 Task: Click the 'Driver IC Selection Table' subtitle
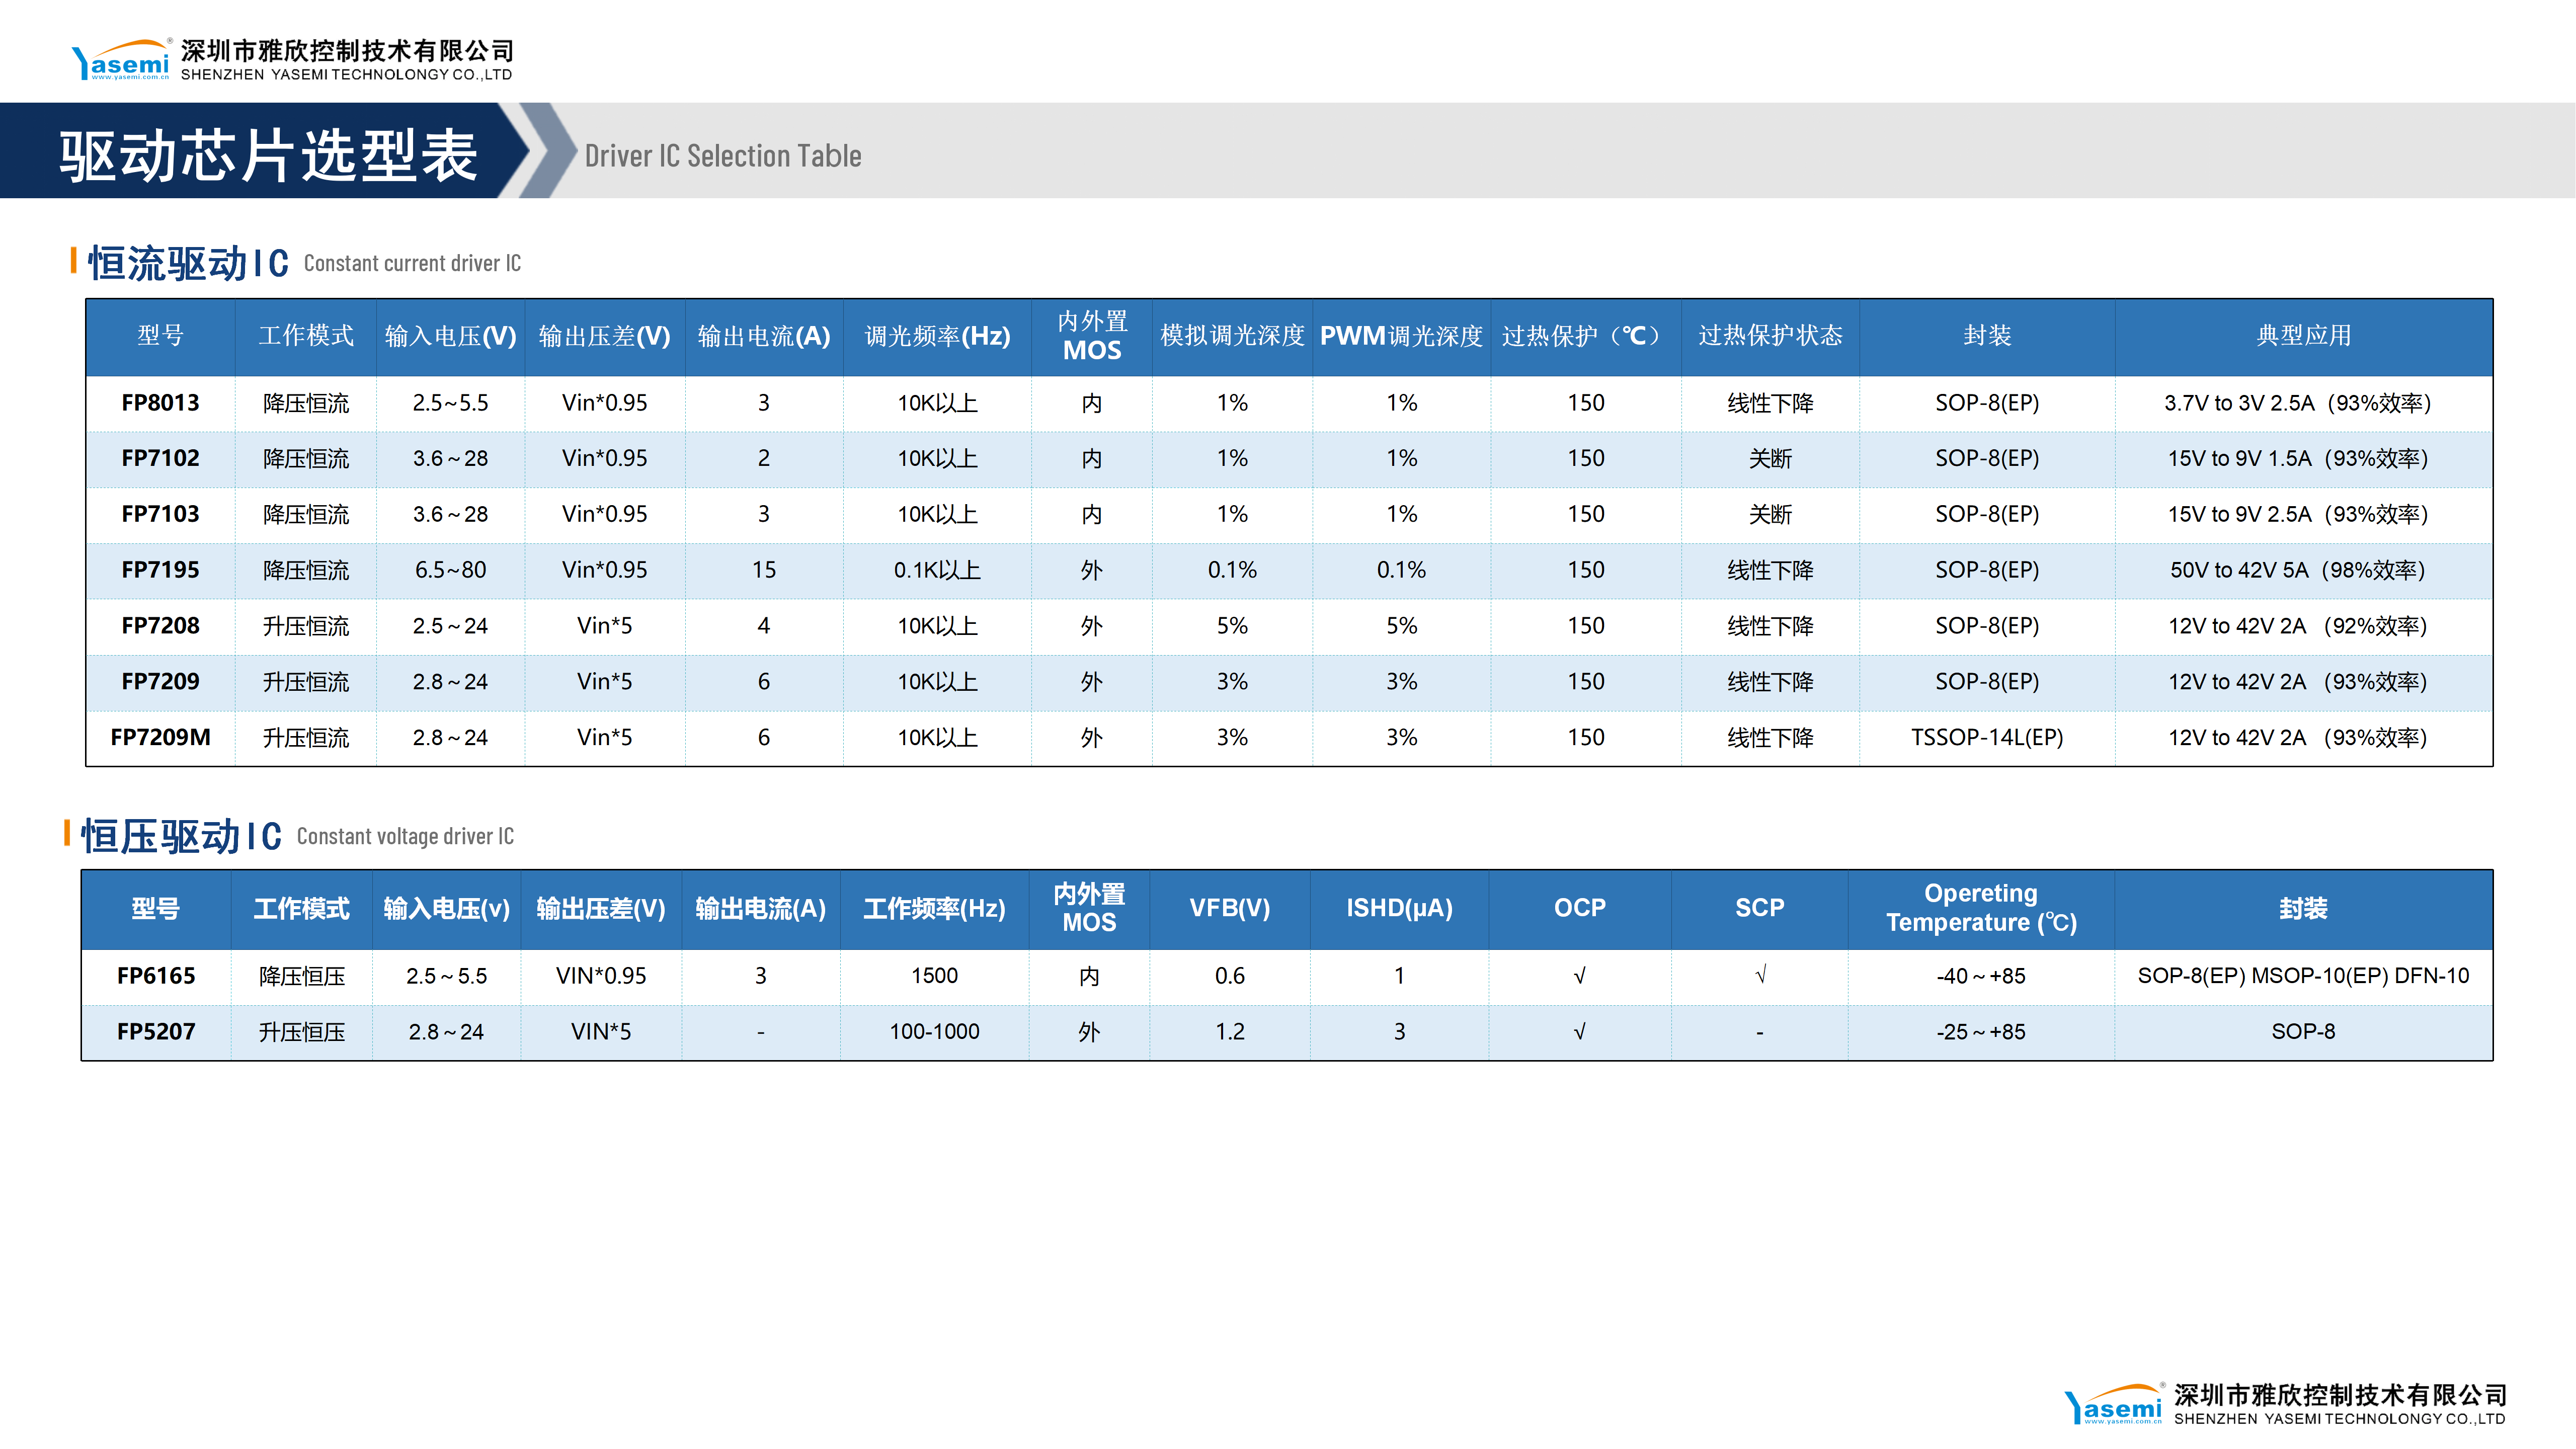pyautogui.click(x=723, y=156)
